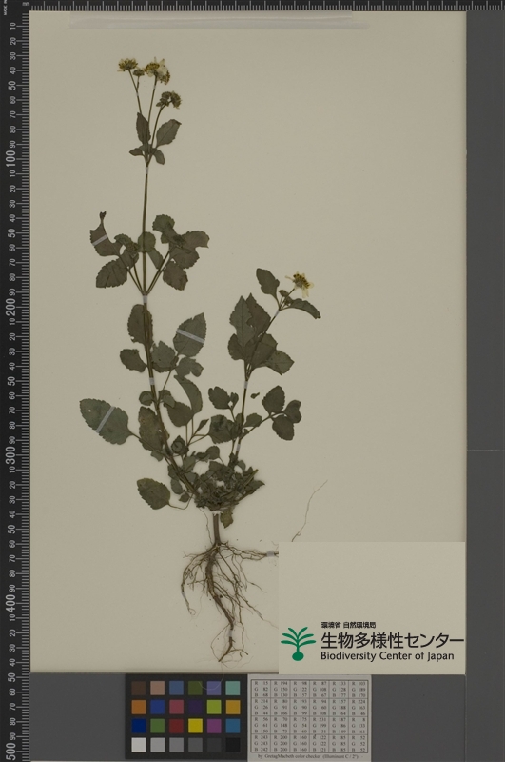Click the R 243 G 243 B 242 cell

(x=260, y=745)
